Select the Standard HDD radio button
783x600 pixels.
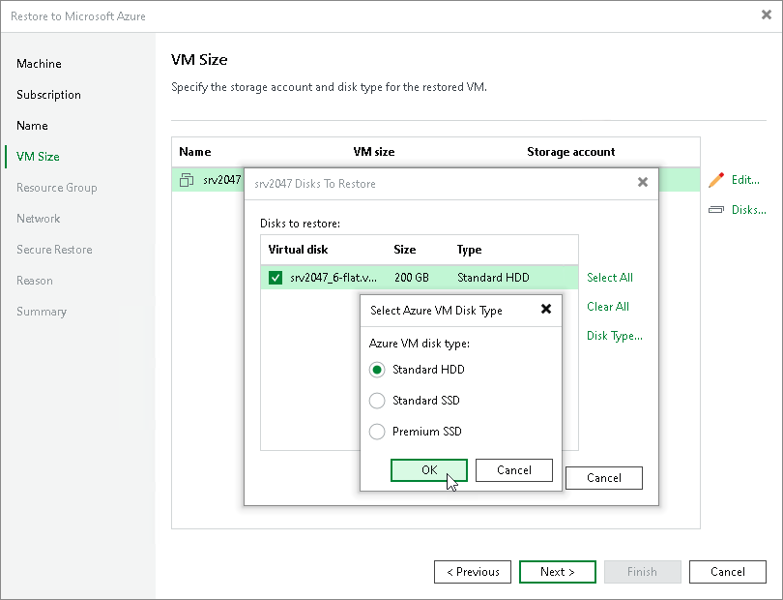click(377, 370)
